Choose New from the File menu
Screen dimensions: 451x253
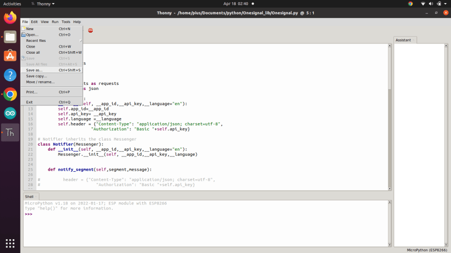point(52,29)
